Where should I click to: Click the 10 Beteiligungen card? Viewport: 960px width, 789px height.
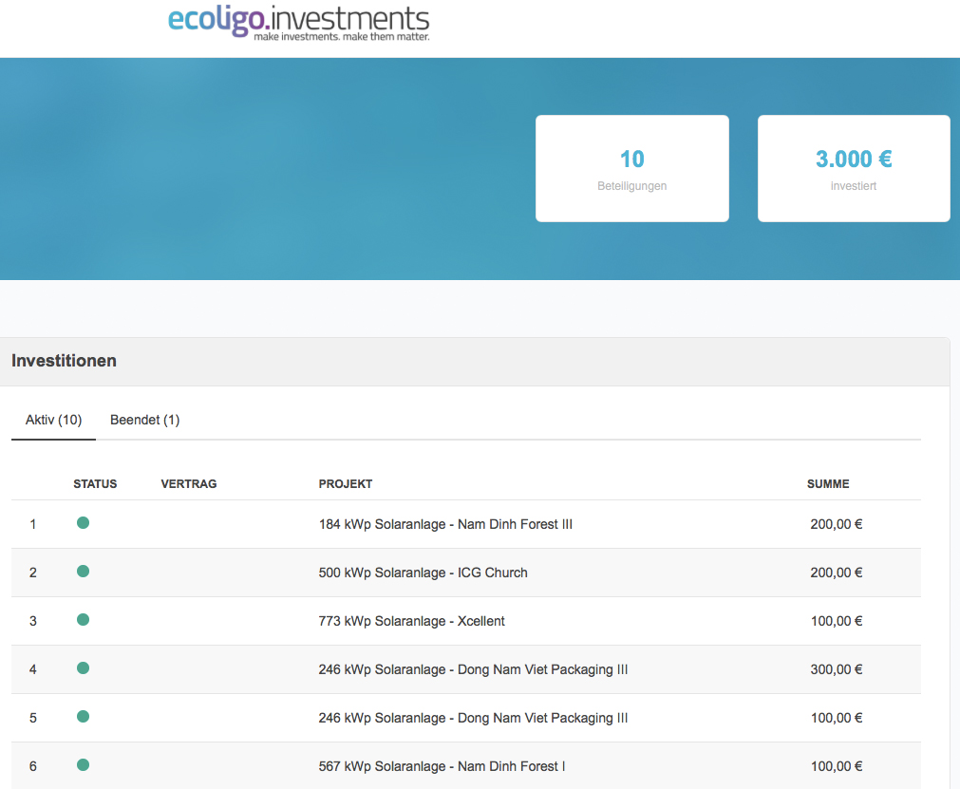pyautogui.click(x=631, y=168)
